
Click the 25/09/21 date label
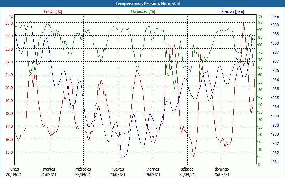coord(187,175)
